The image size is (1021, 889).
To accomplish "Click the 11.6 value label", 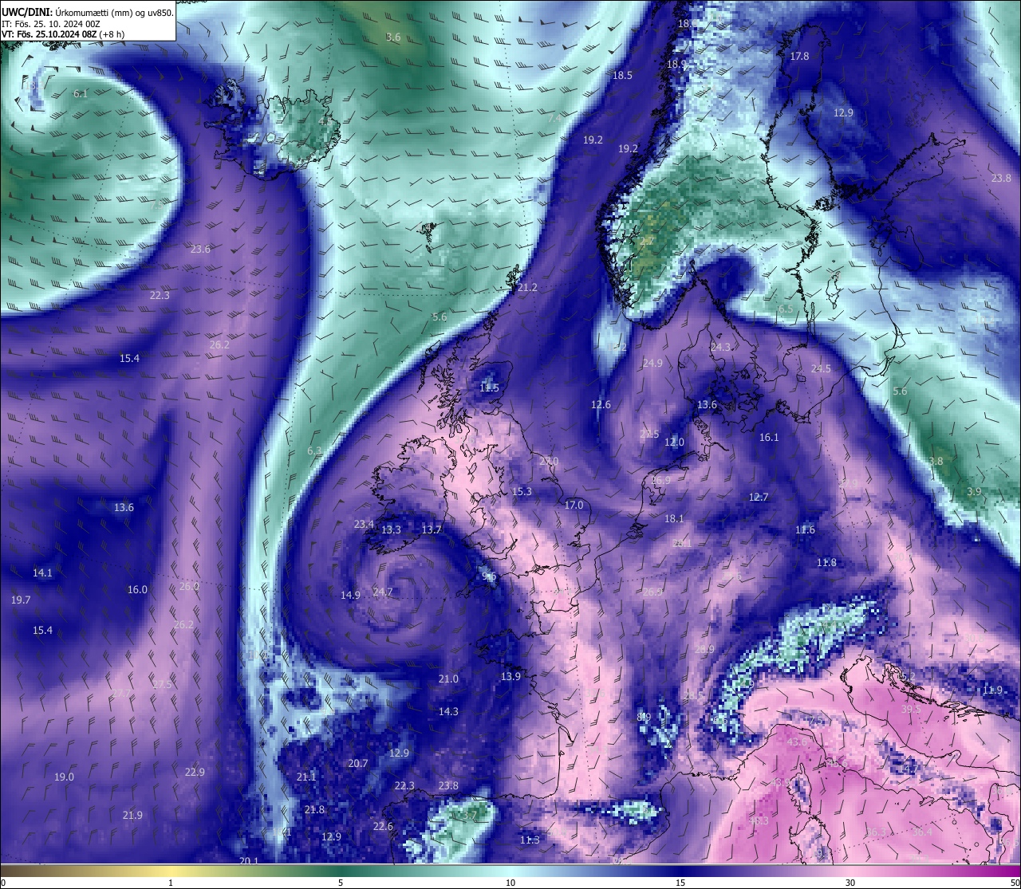I will click(806, 530).
